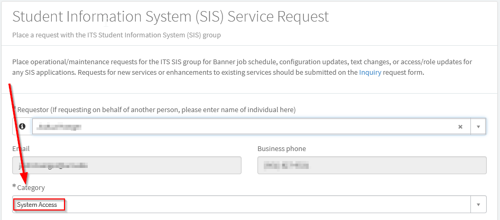Viewport: 500px width, 220px height.
Task: Click the Business phone field
Action: (372, 165)
